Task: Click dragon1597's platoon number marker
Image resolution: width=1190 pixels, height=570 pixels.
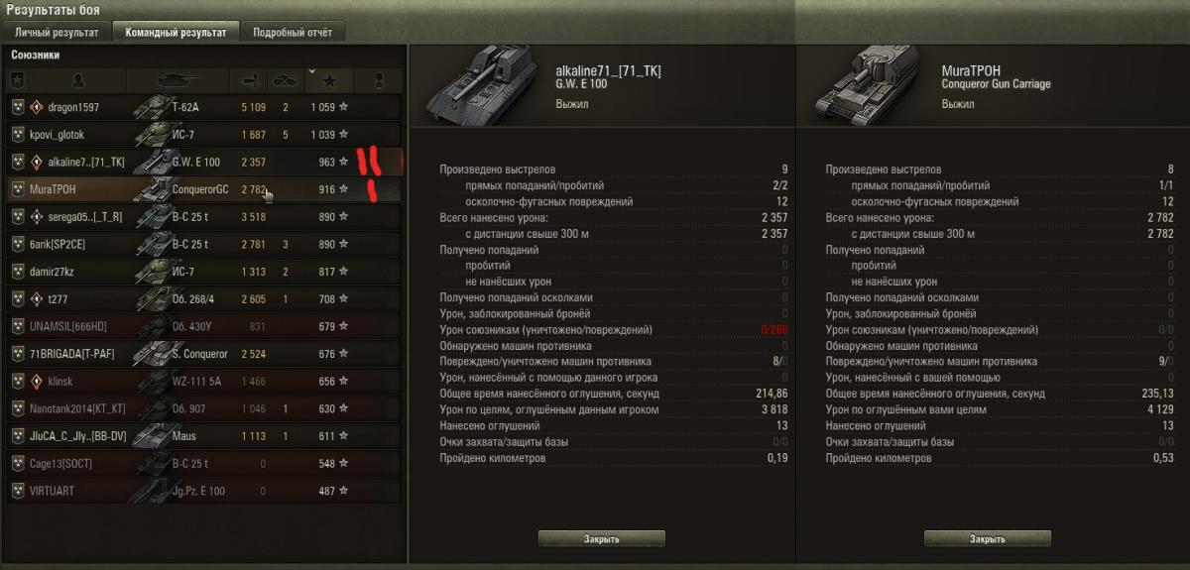Action: [x=37, y=107]
